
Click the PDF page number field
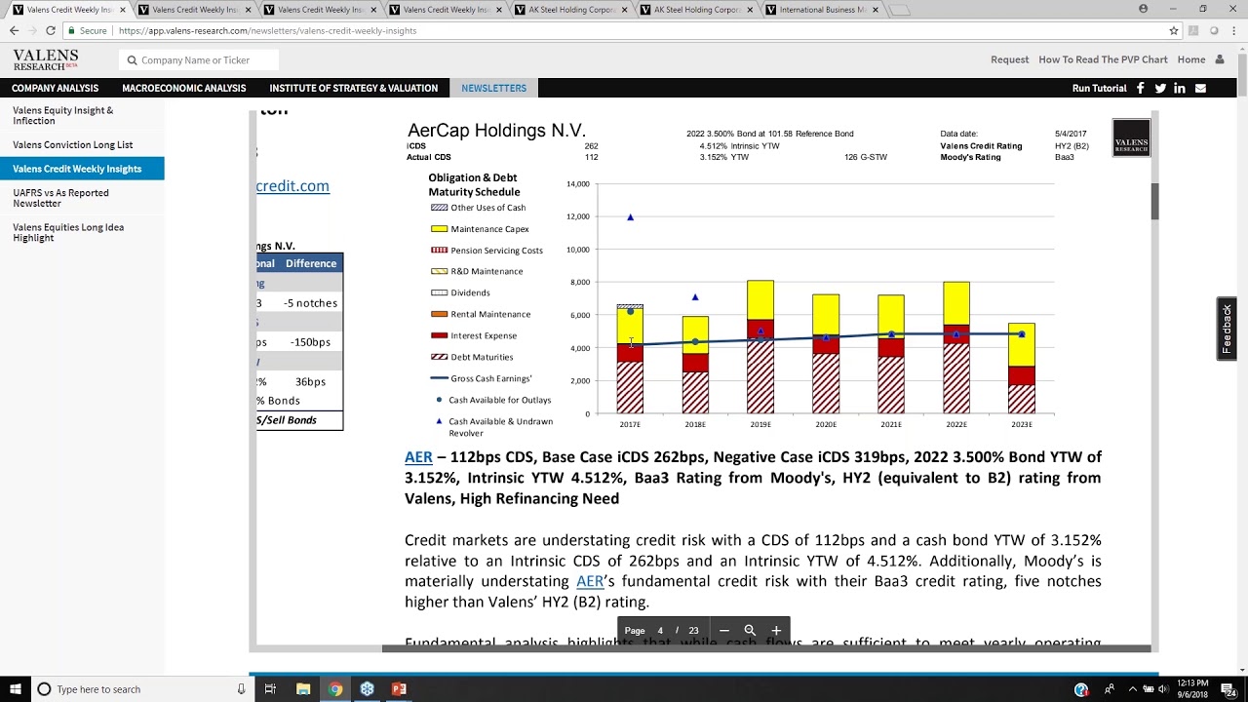coord(660,630)
